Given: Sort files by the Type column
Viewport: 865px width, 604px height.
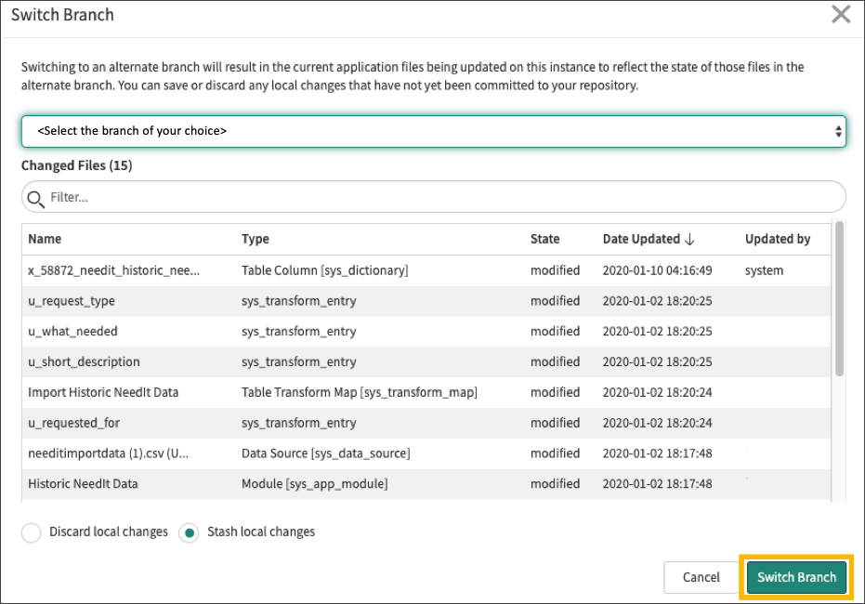Looking at the screenshot, I should [254, 239].
